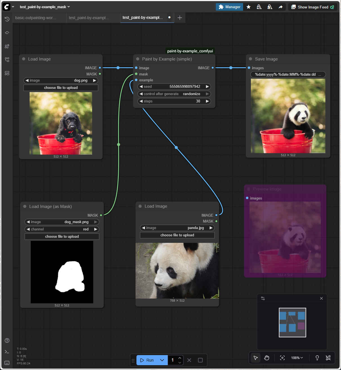Screen dimensions: 341x370
Task: Select the hand pan tool
Action: (267, 358)
